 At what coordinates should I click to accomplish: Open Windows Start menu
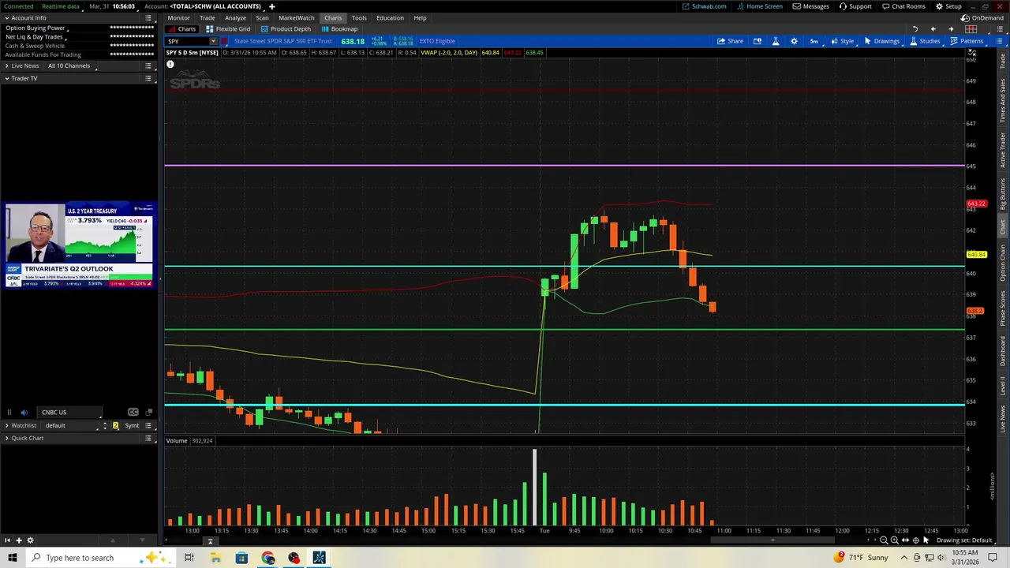click(12, 558)
